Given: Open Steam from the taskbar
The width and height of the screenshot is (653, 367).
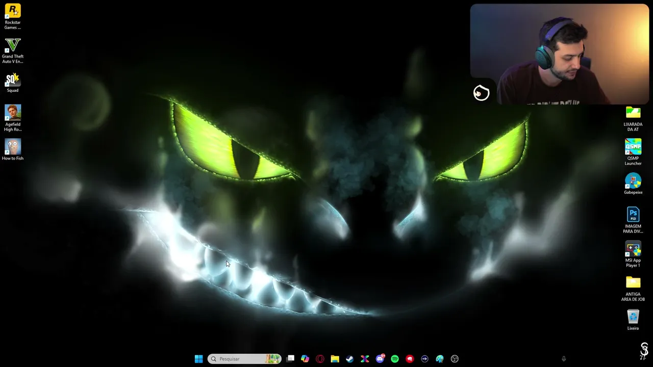Looking at the screenshot, I should [349, 359].
